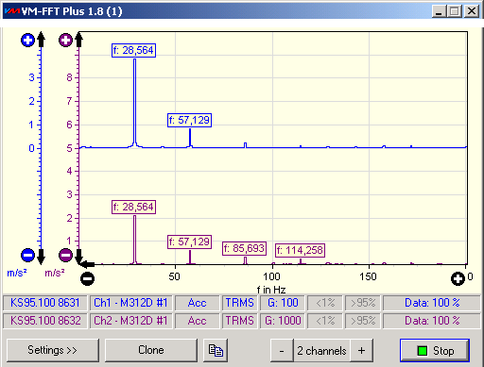Close the VM-FFT Plus window

click(472, 11)
